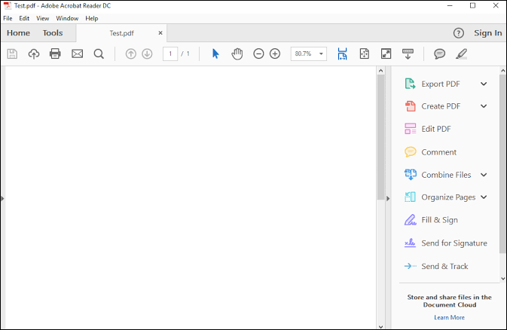The image size is (507, 330).
Task: Click the Read Mode toolbar icon
Action: click(x=408, y=53)
